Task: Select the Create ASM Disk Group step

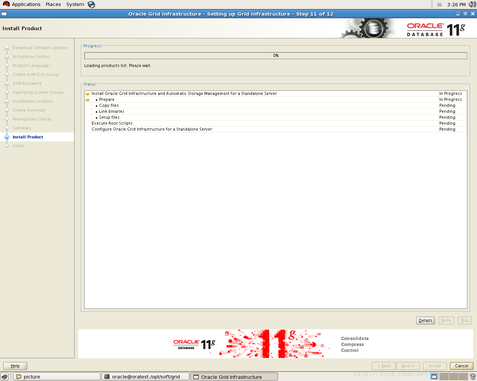Action: click(36, 74)
